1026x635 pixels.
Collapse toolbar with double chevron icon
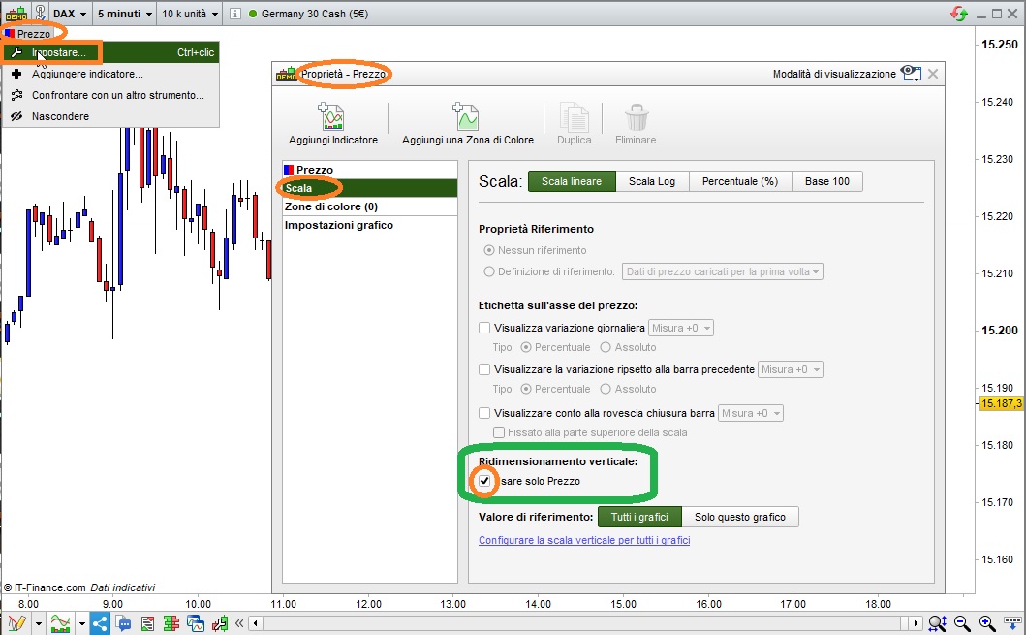point(239,623)
